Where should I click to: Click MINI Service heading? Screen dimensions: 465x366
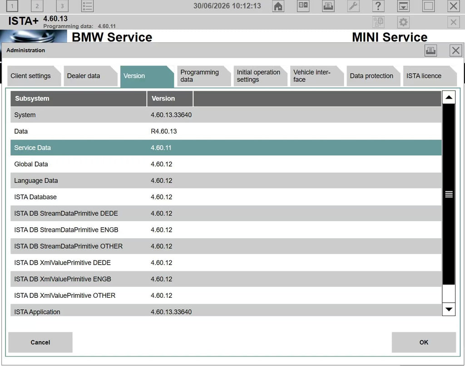click(x=390, y=37)
